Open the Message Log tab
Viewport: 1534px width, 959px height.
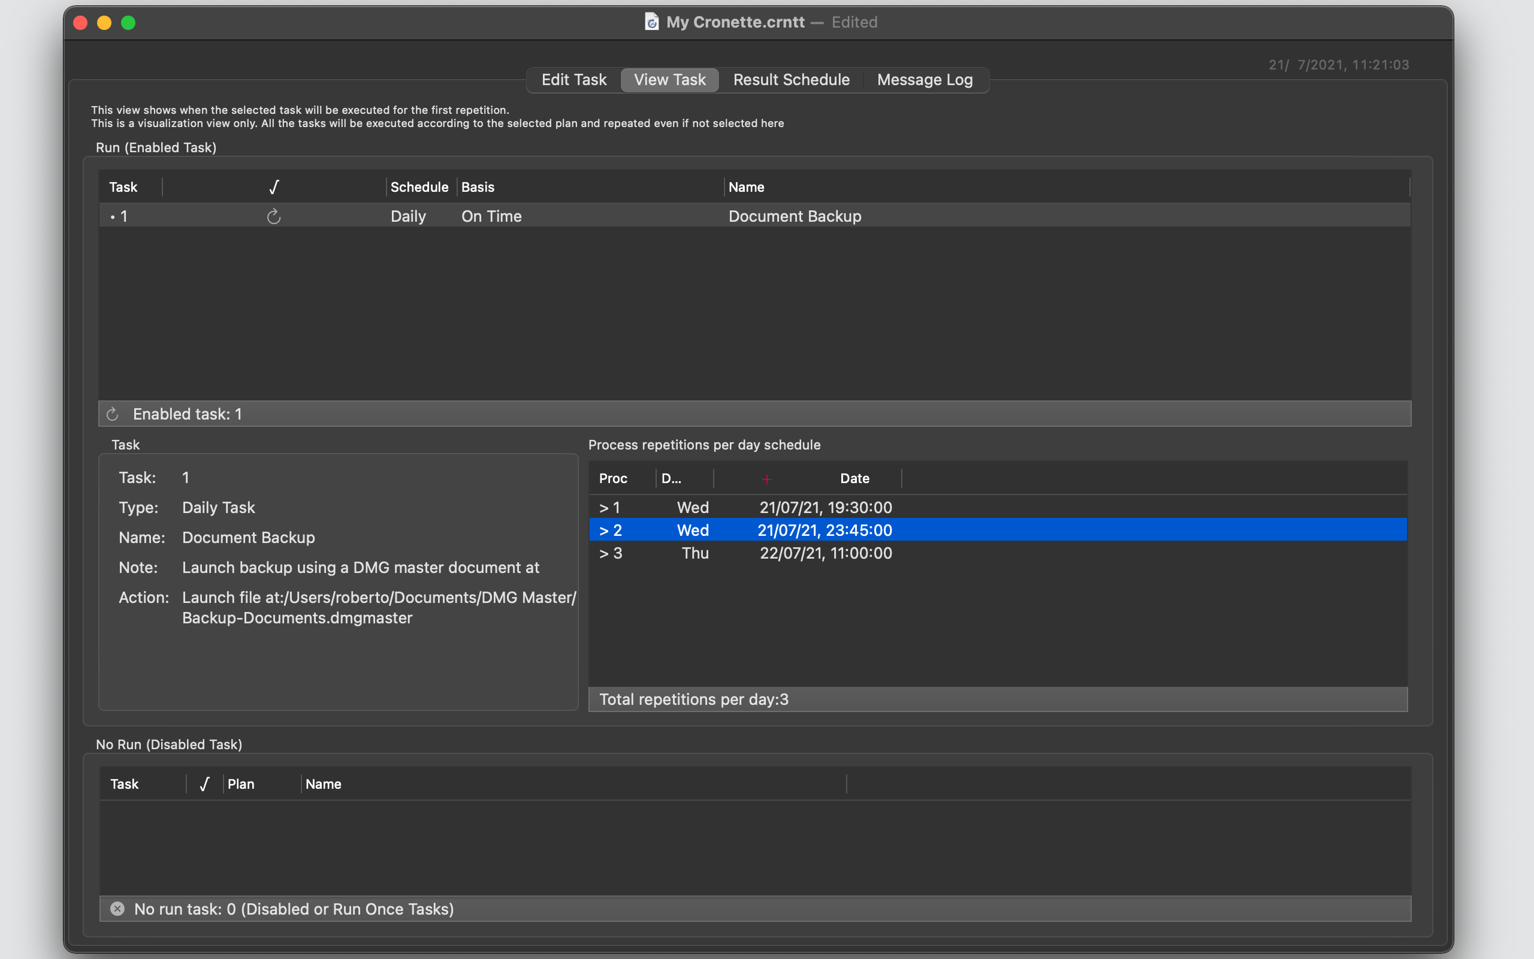(x=925, y=80)
